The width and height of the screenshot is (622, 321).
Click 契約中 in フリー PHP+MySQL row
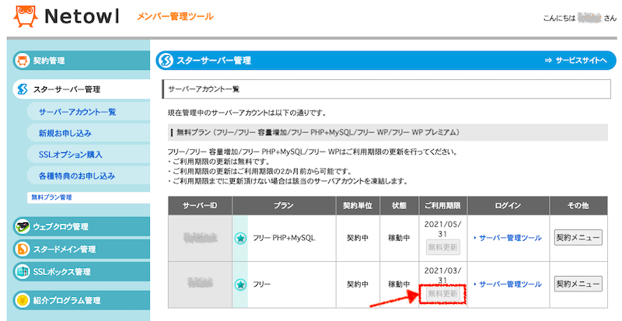(358, 238)
